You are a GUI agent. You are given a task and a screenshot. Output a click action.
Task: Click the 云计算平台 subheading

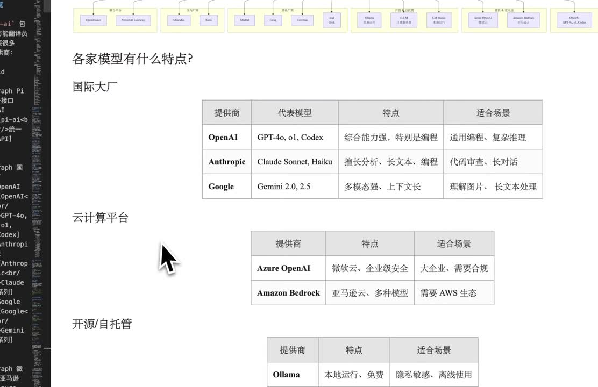tap(101, 218)
